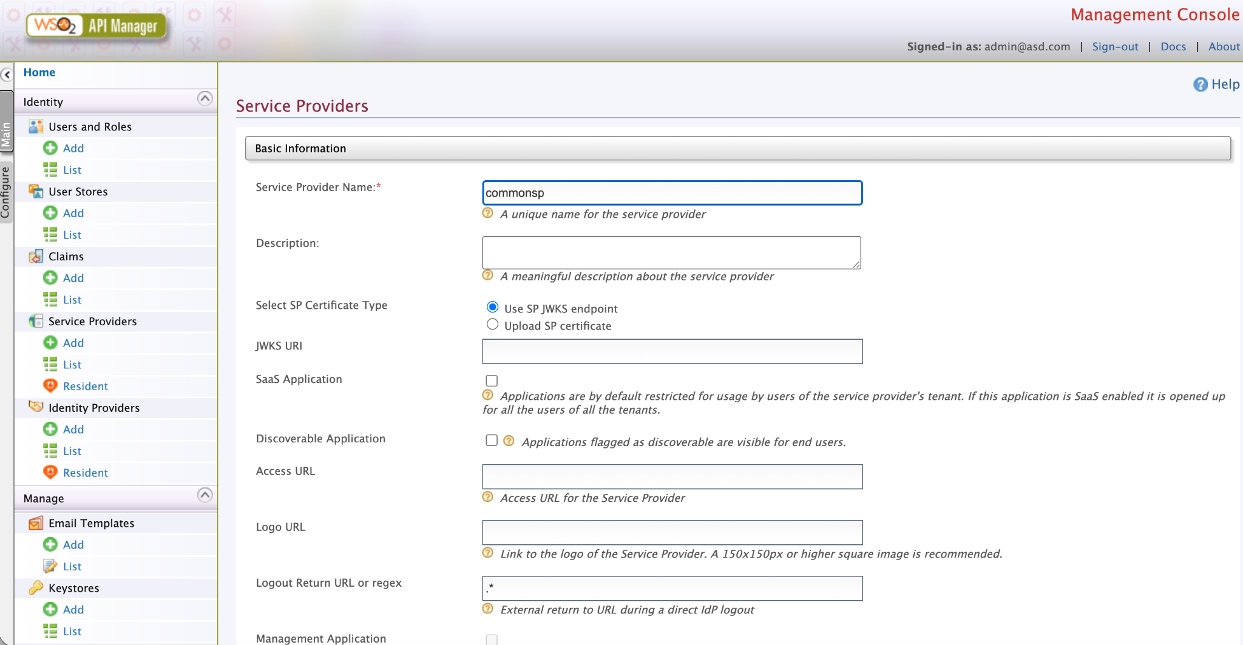Open the Docs link

pyautogui.click(x=1173, y=47)
